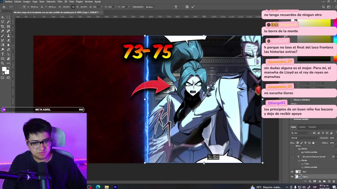
Task: Switch to the Canales tab
Action: [302, 127]
